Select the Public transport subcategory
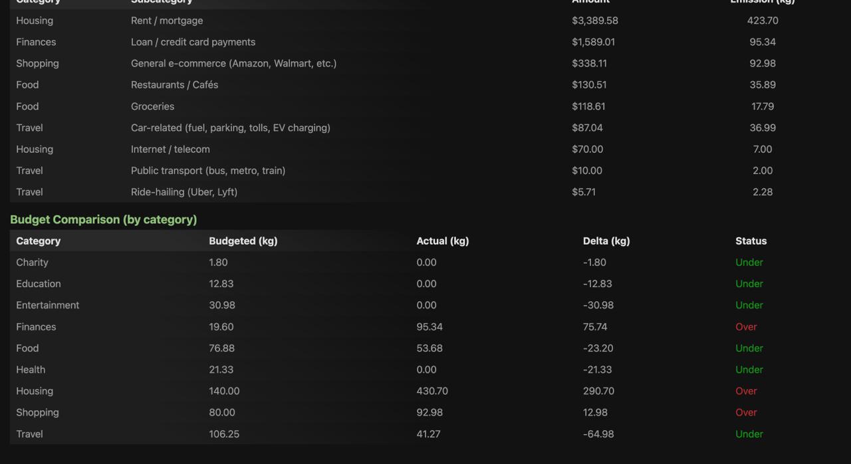Viewport: 851px width, 464px height. point(207,170)
